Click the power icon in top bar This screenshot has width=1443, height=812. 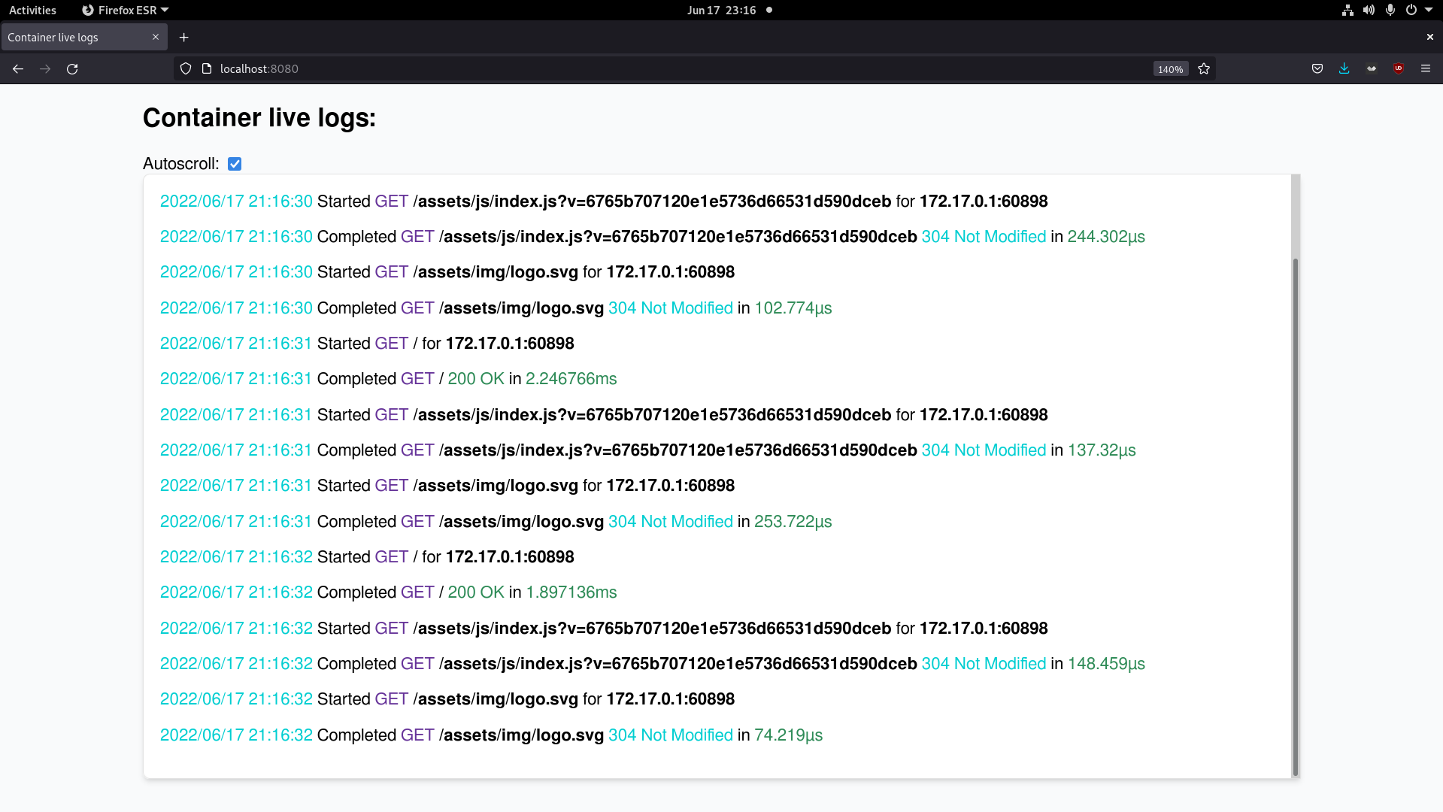pos(1411,10)
